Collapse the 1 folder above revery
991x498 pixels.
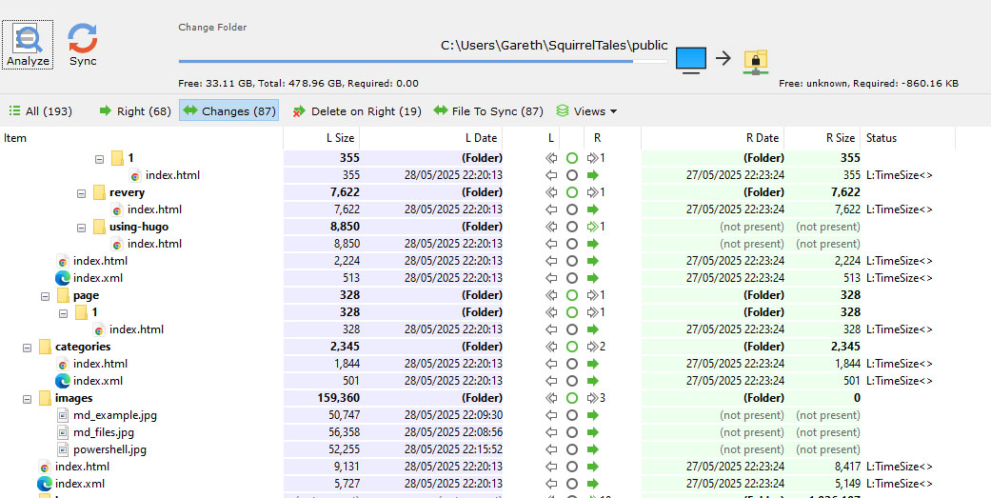coord(99,159)
